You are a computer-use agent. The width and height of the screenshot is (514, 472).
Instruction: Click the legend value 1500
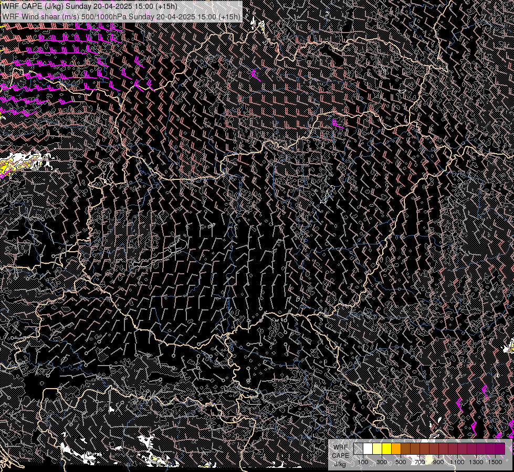(495, 462)
